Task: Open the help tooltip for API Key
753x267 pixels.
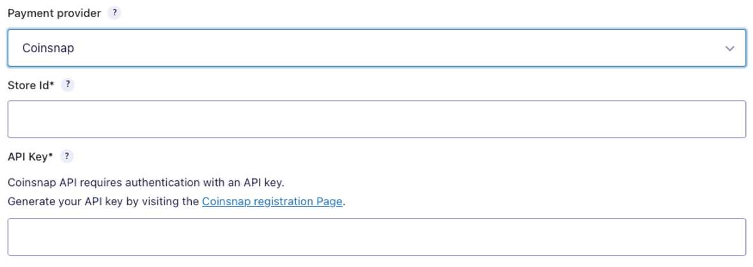Action: pos(66,156)
